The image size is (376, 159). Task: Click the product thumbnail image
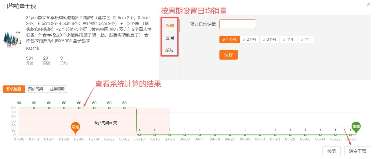[12, 39]
